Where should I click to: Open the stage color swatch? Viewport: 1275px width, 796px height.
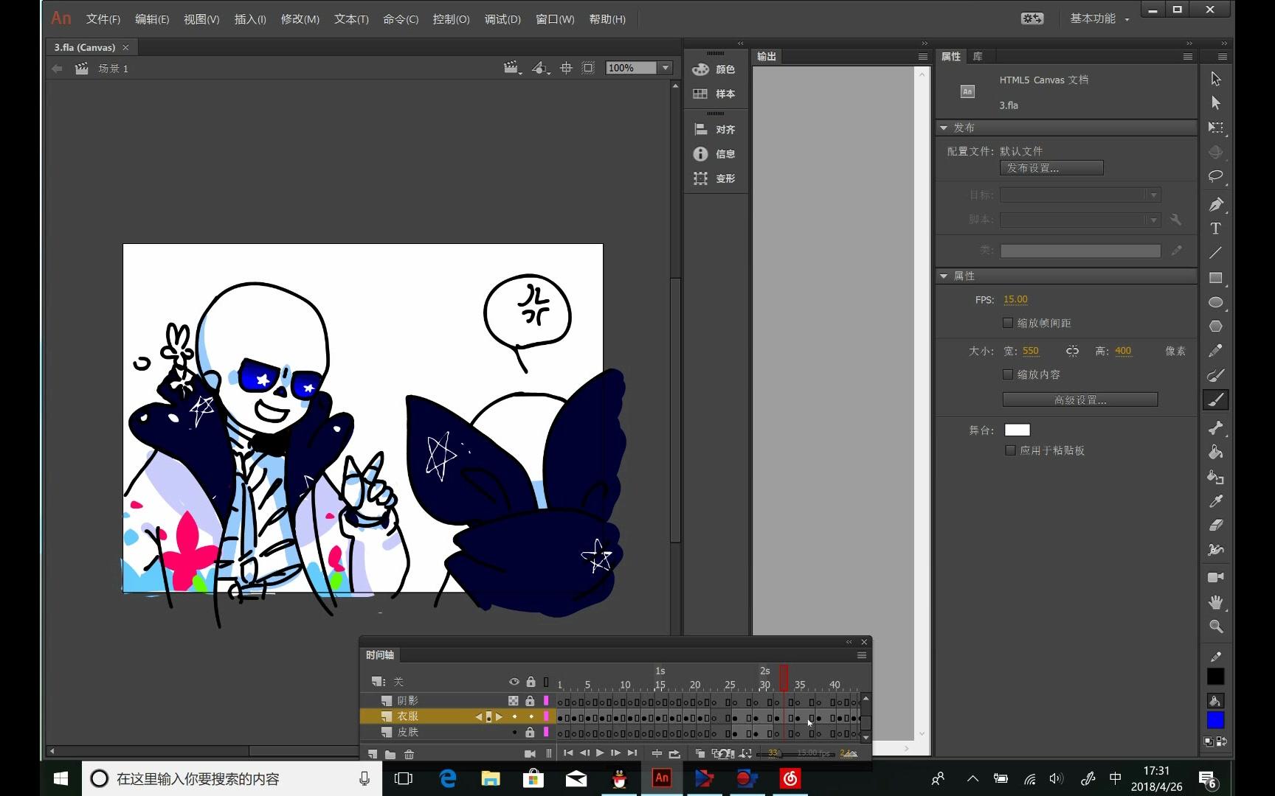[1017, 430]
